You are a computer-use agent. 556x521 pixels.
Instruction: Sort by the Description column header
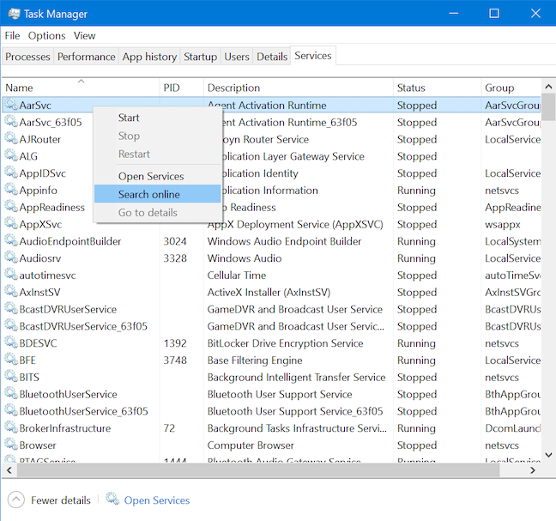[x=299, y=88]
